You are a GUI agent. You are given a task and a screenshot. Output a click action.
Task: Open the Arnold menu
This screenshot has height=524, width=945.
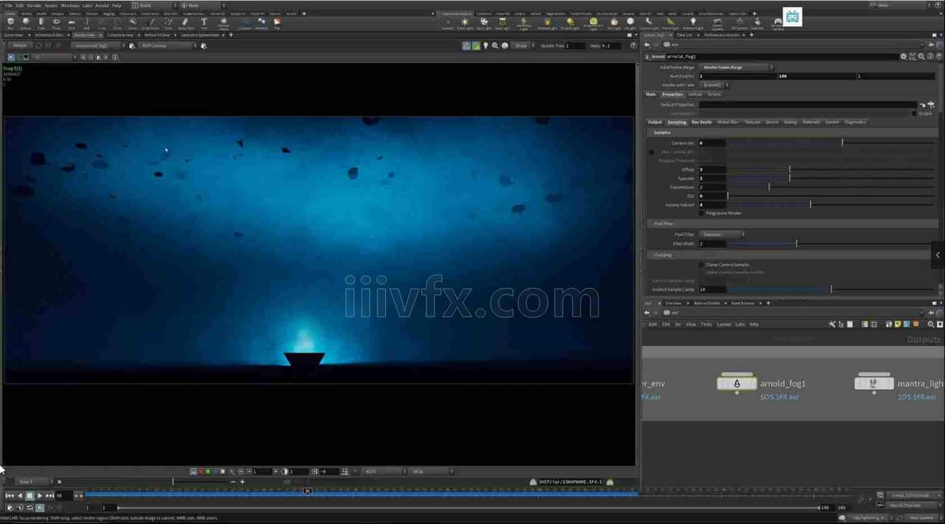point(102,5)
